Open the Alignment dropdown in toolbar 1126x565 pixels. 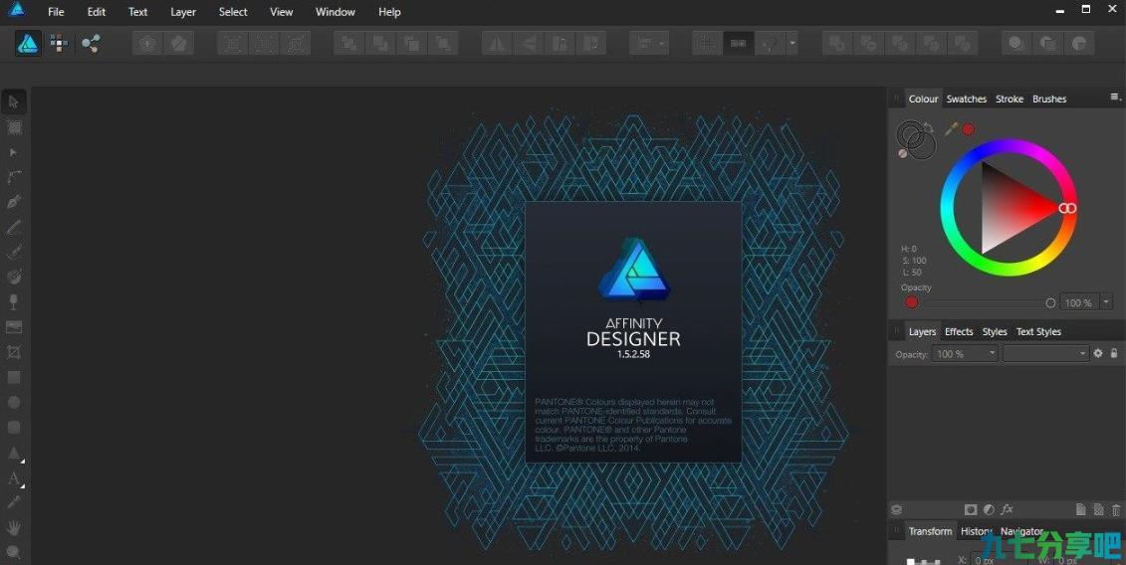click(x=649, y=43)
